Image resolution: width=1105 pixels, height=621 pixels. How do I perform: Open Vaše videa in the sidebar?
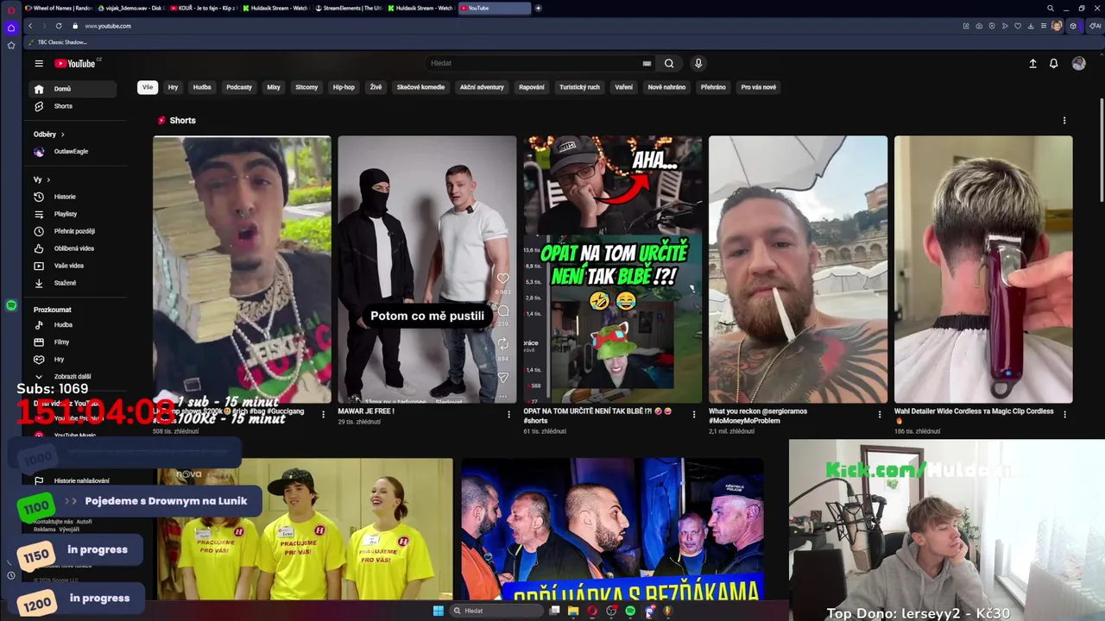click(72, 266)
